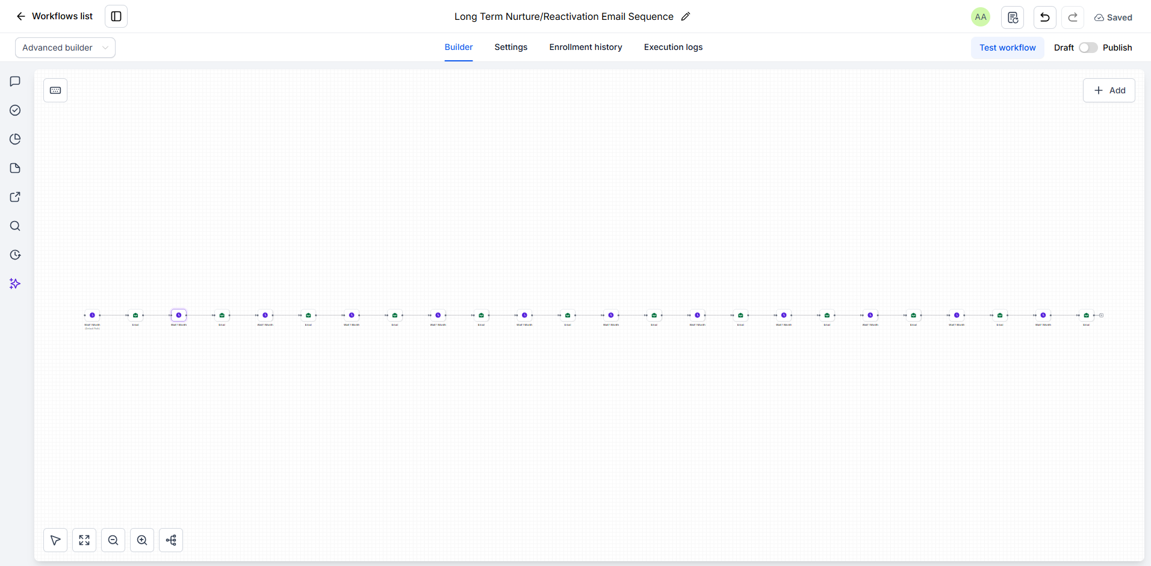1151x566 pixels.
Task: Open keyboard shortcuts button on canvas
Action: pyautogui.click(x=55, y=90)
